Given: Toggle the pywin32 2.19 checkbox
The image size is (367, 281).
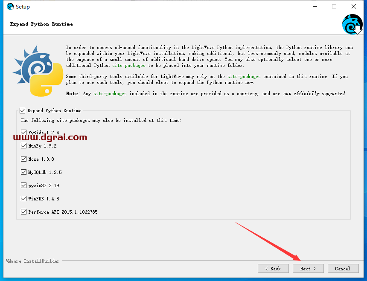Looking at the screenshot, I should tap(24, 185).
